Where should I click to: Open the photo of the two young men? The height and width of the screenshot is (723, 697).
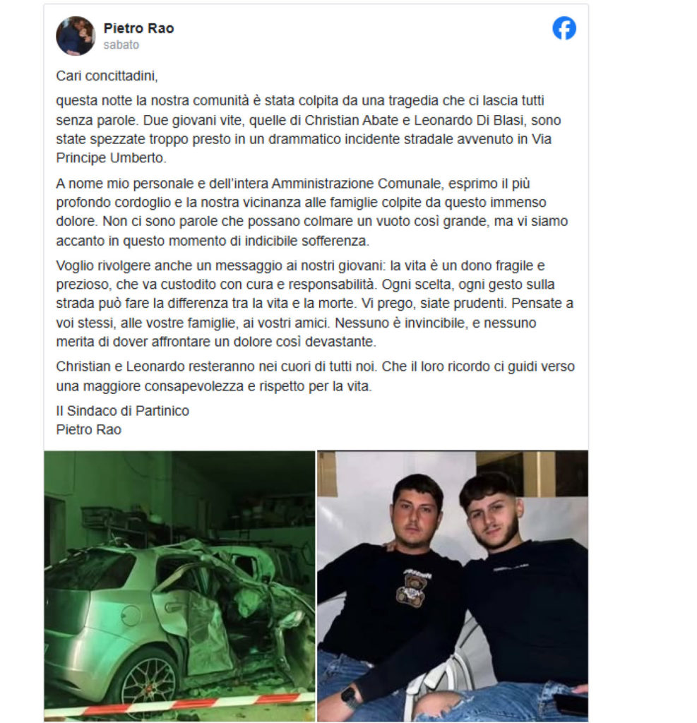coord(453,586)
